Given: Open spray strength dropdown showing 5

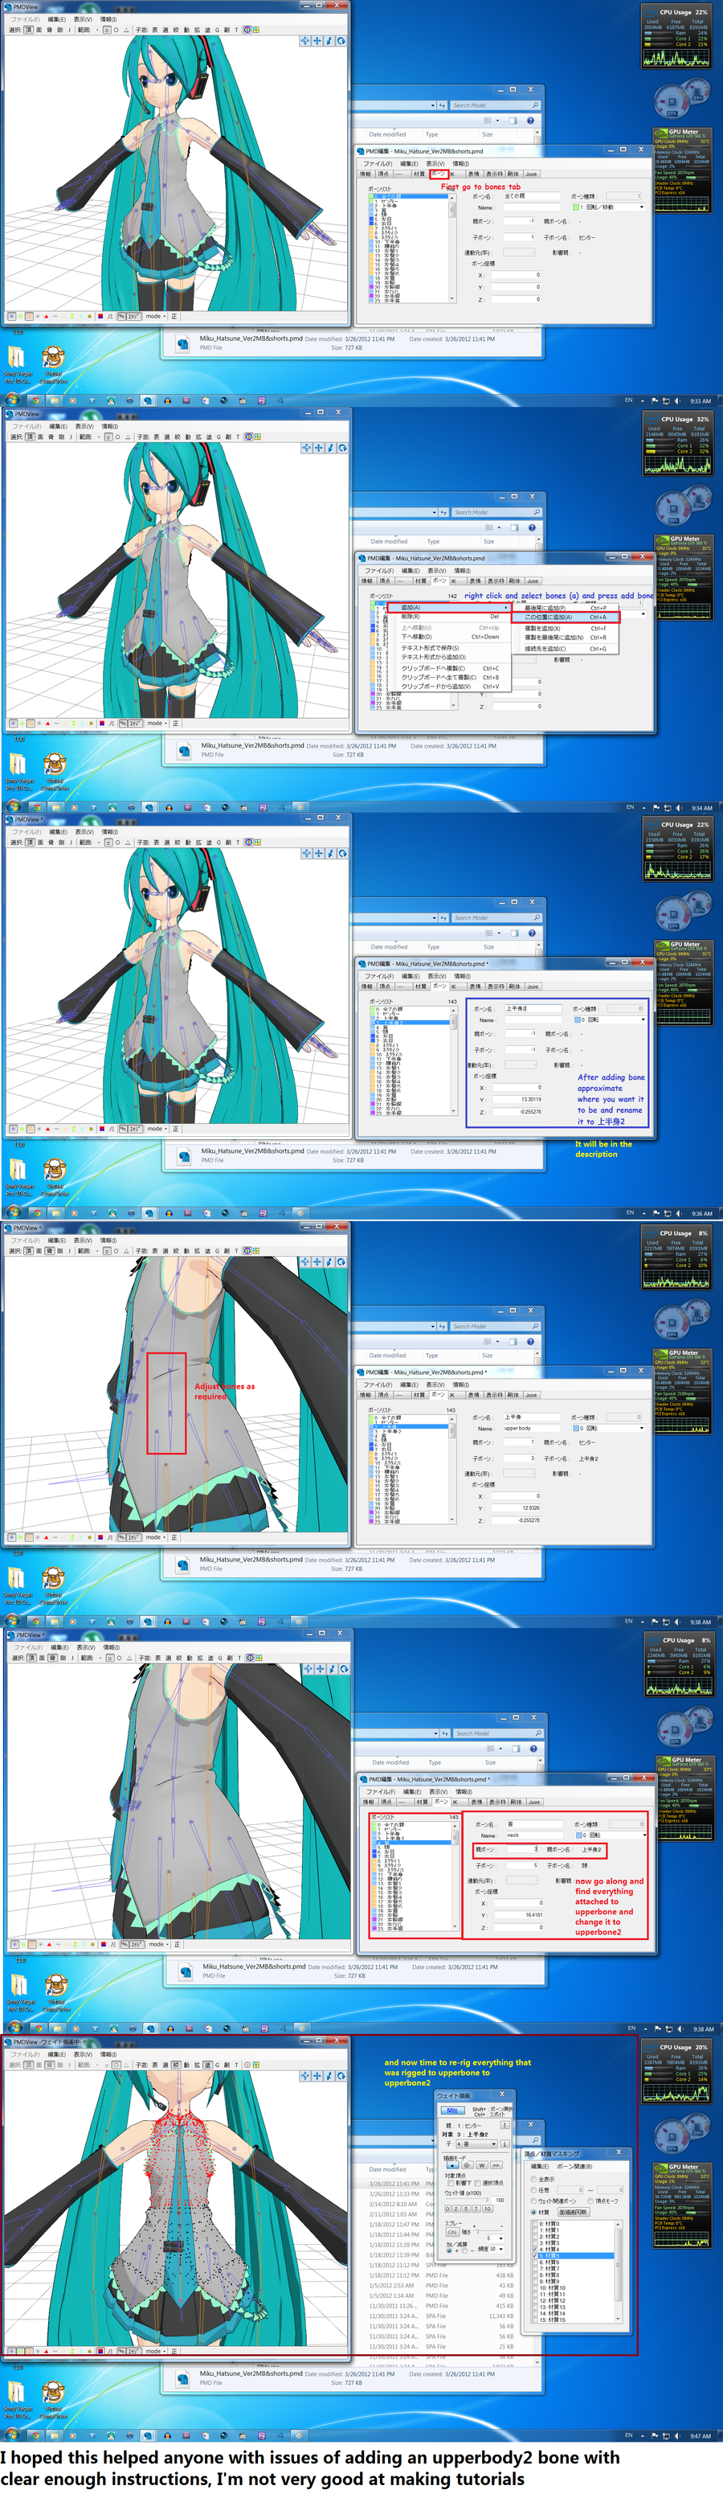Looking at the screenshot, I should point(496,2239).
